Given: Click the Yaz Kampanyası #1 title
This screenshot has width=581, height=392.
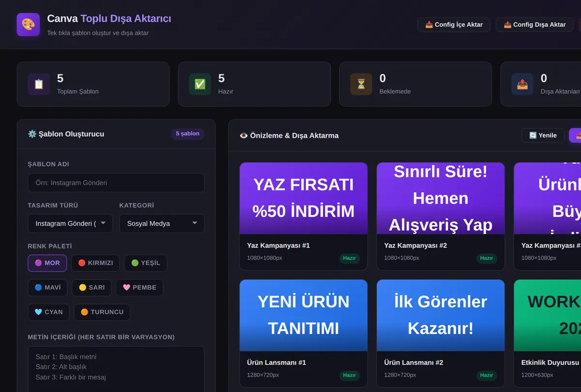Looking at the screenshot, I should tap(278, 246).
